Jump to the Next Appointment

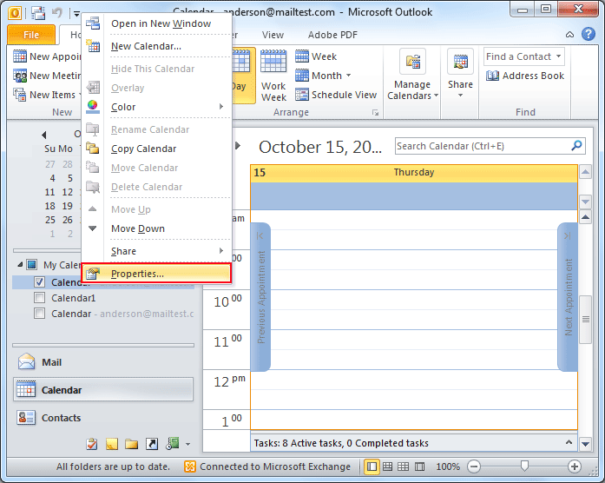coord(568,296)
